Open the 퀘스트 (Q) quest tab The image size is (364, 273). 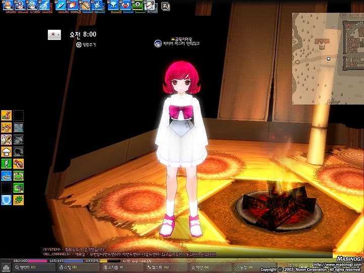[x=166, y=267]
